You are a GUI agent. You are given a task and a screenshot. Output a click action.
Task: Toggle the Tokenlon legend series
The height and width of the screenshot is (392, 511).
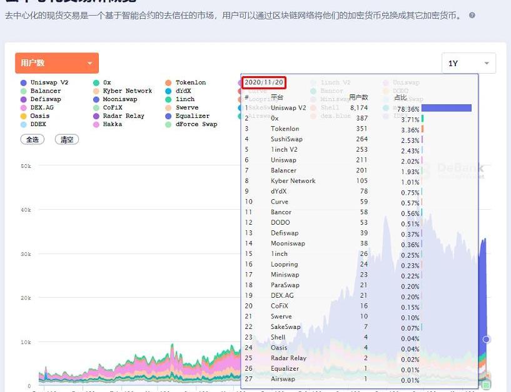tap(186, 82)
